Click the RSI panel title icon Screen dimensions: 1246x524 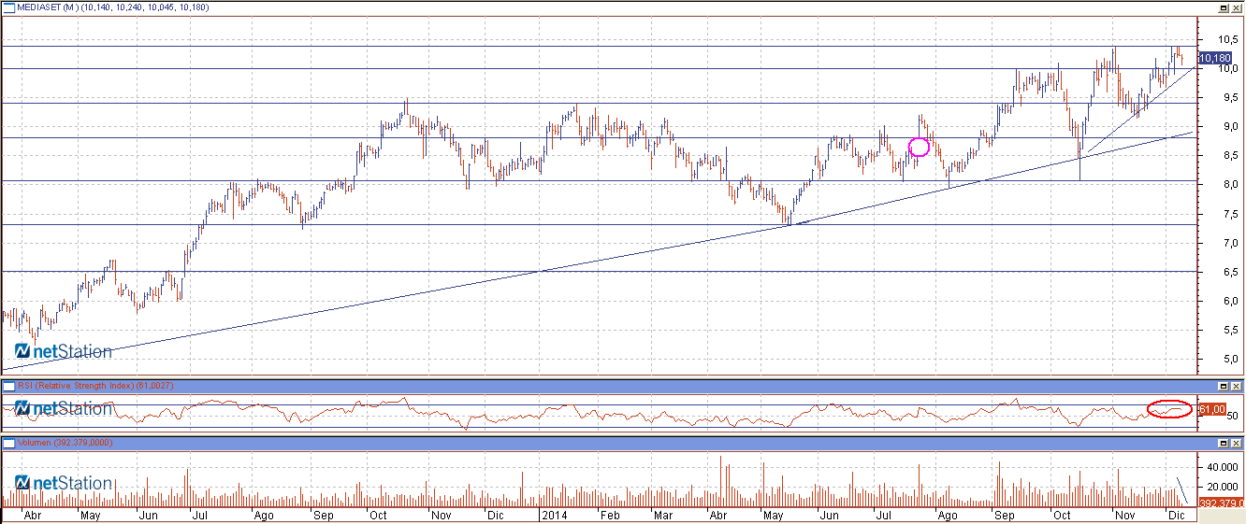pyautogui.click(x=8, y=386)
